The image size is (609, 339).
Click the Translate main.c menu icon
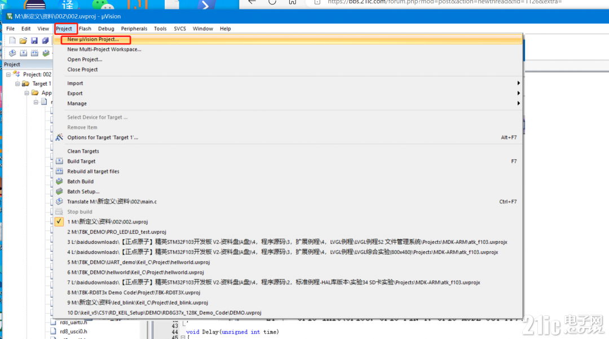[59, 201]
